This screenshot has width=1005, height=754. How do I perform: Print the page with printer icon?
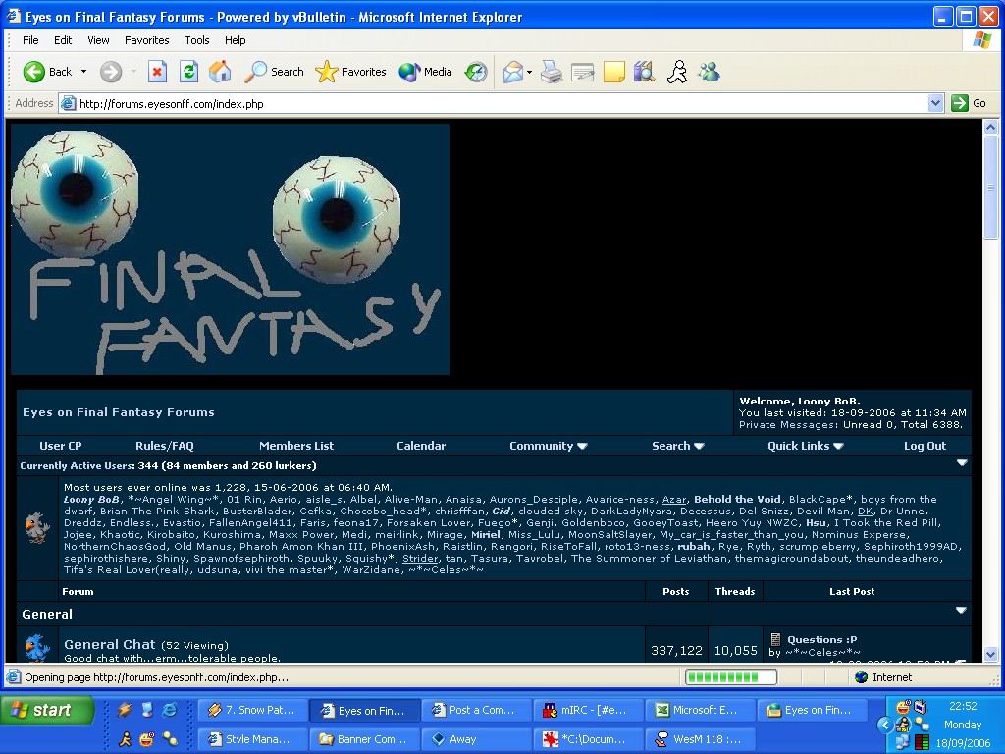[x=552, y=72]
